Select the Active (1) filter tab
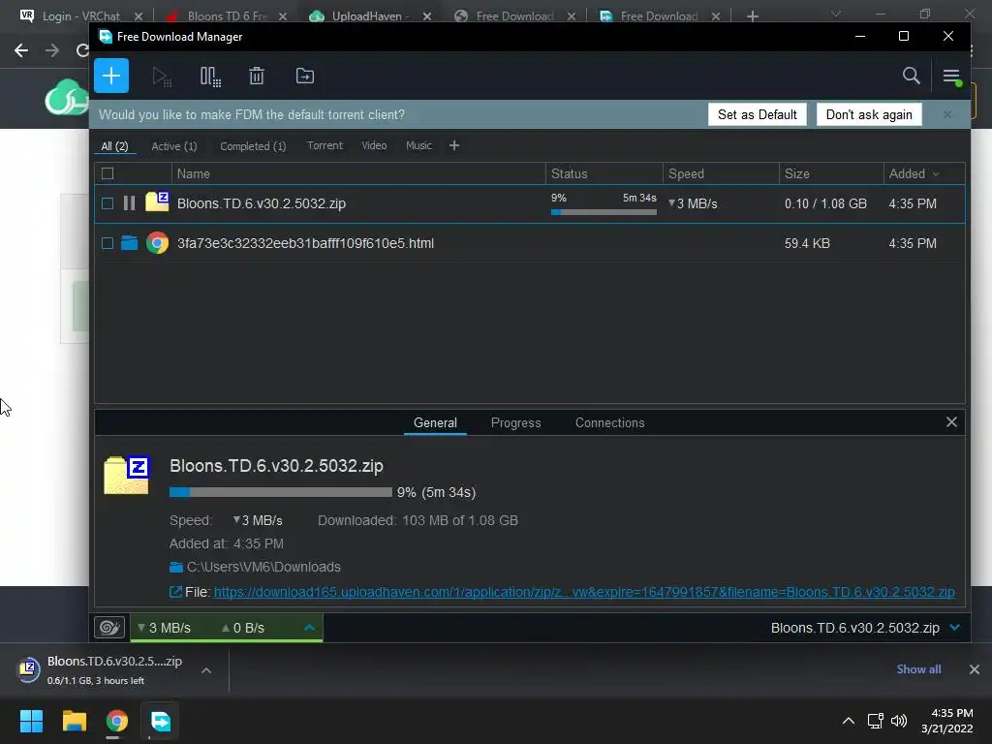 click(174, 146)
